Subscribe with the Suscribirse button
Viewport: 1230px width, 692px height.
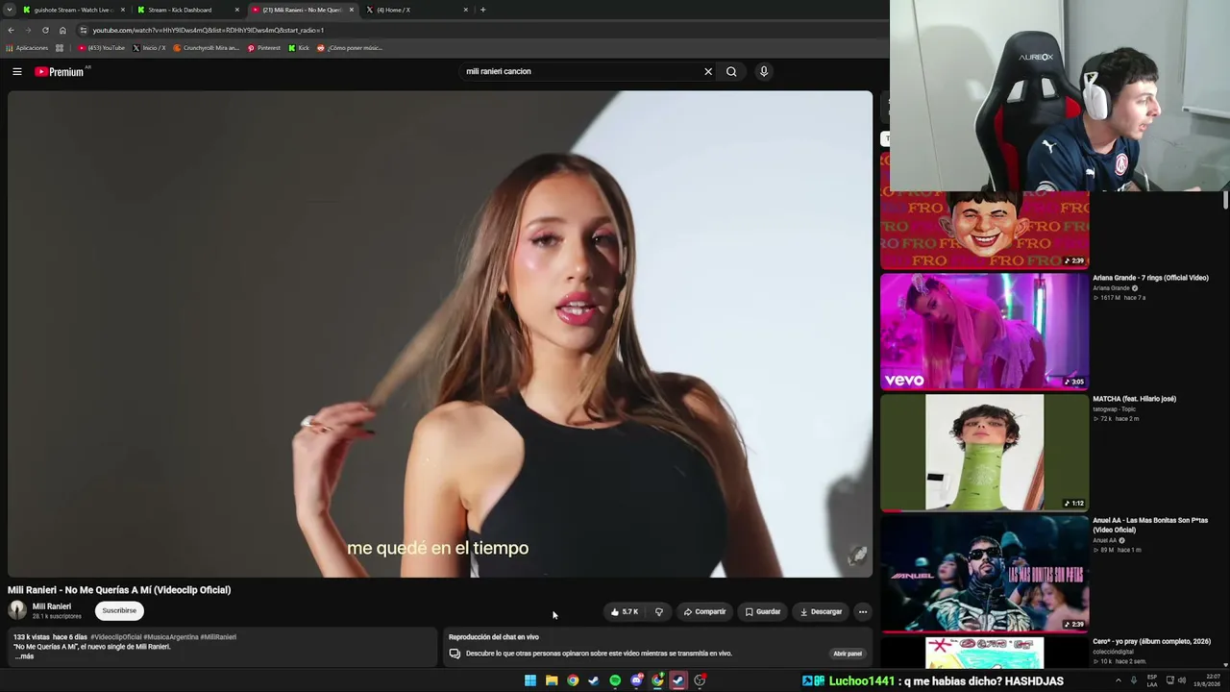119,610
